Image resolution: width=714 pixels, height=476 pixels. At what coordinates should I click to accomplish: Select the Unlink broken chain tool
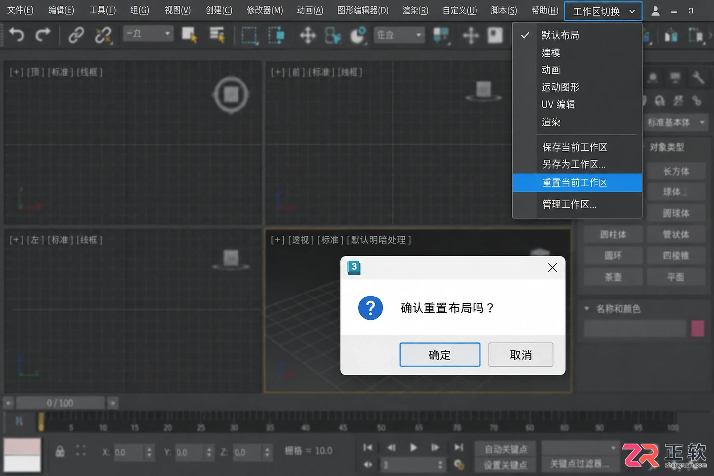coord(103,35)
